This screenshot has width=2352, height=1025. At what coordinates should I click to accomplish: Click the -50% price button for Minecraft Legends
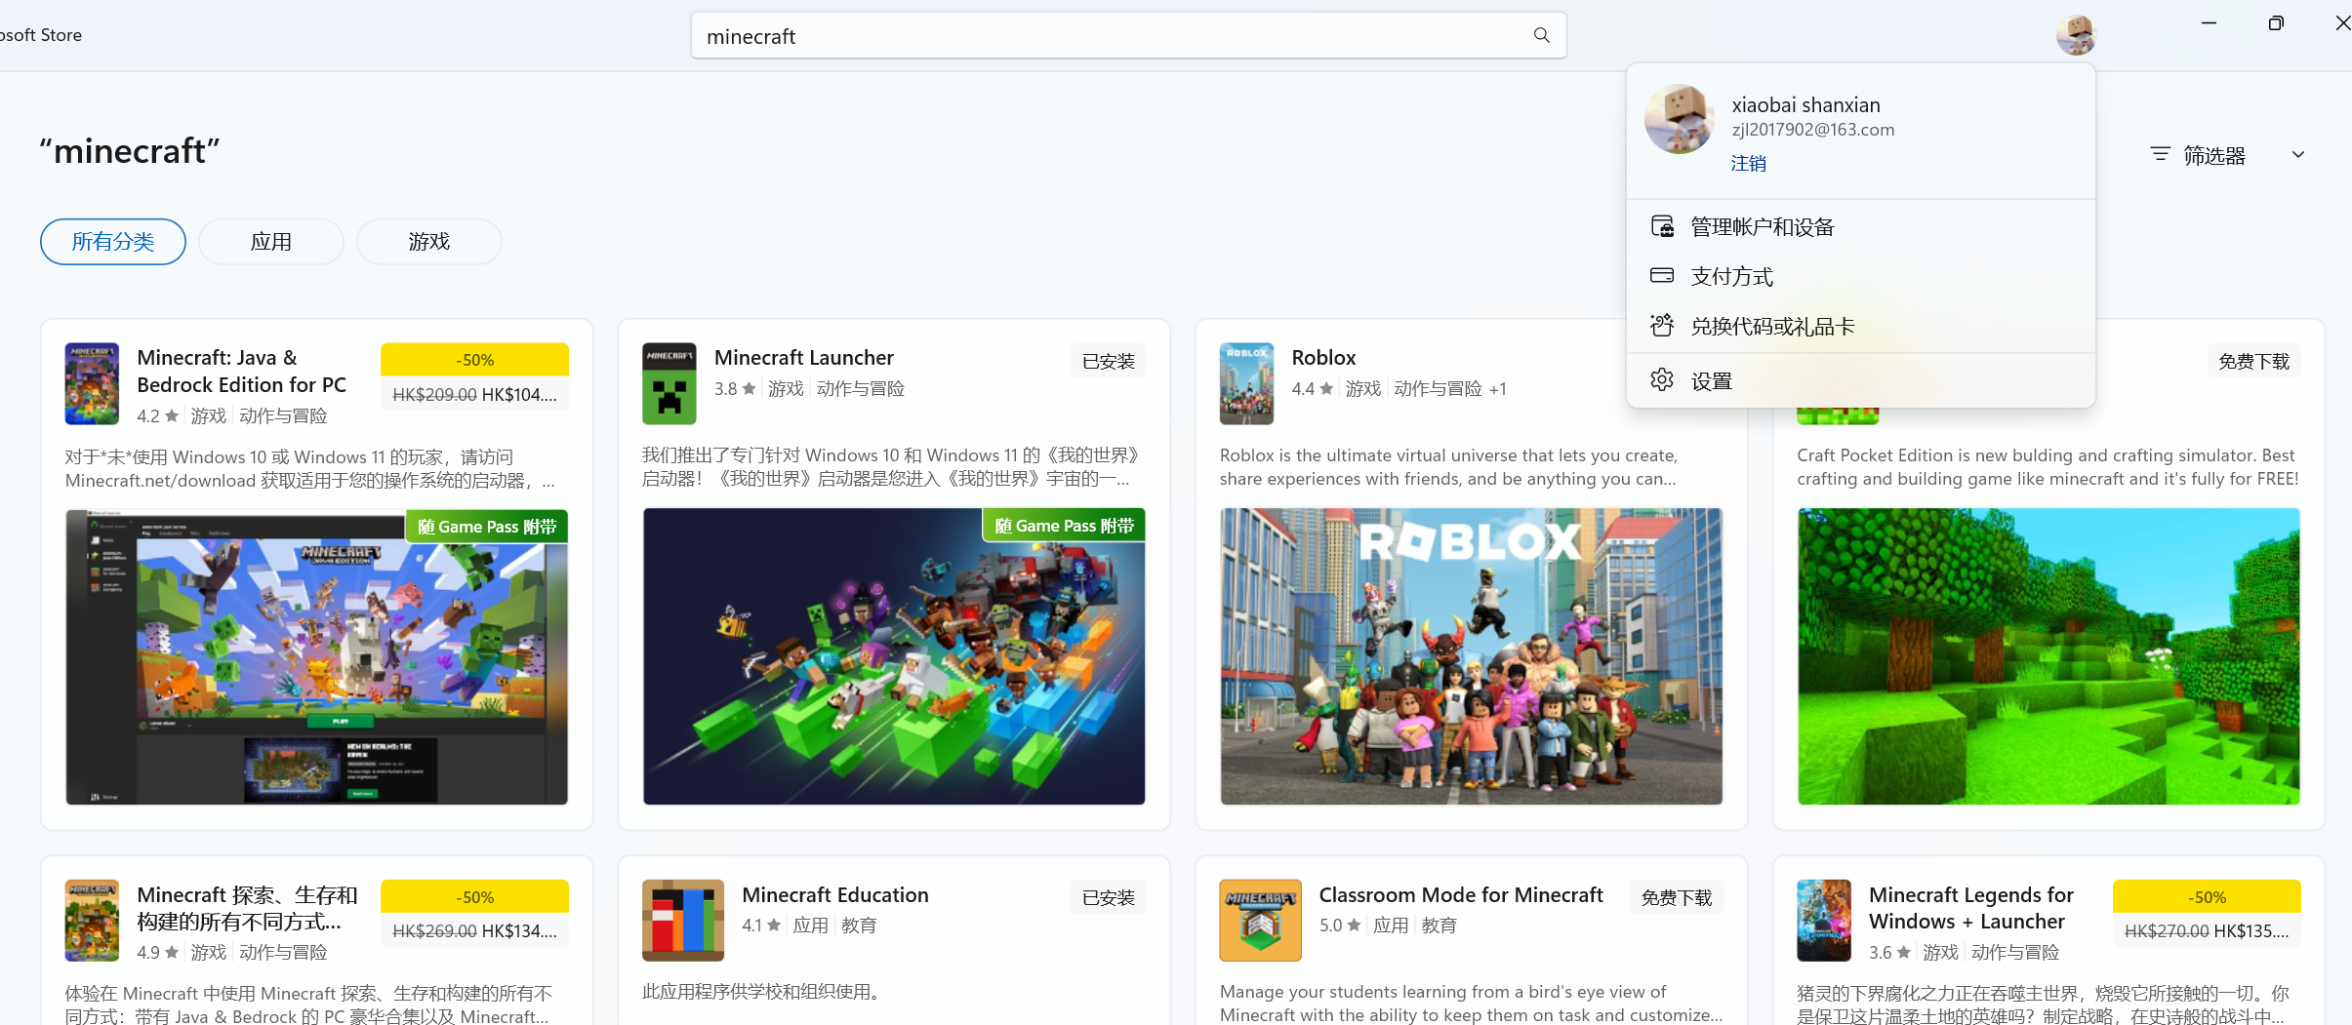tap(2207, 913)
